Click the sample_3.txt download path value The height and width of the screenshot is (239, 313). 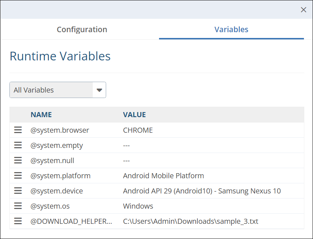click(x=191, y=221)
